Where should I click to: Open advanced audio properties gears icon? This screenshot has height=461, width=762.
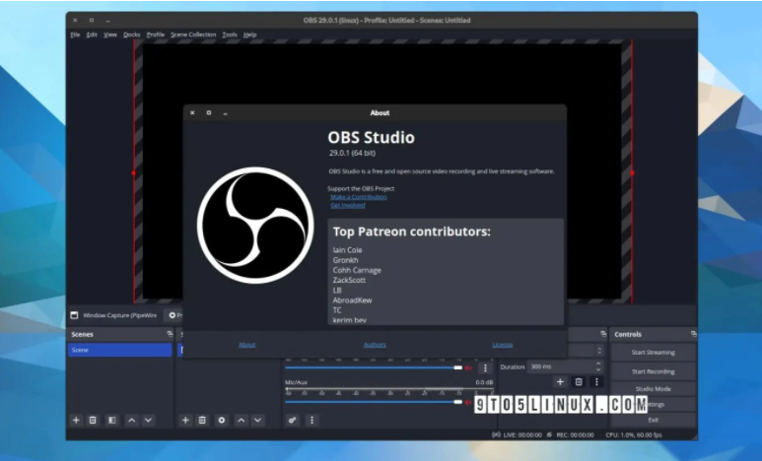pos(293,420)
